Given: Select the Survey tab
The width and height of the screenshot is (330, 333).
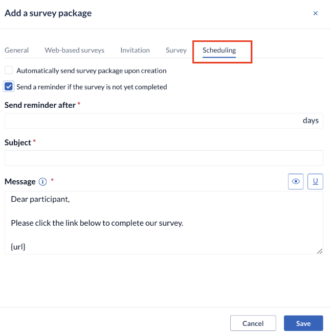Looking at the screenshot, I should (176, 50).
